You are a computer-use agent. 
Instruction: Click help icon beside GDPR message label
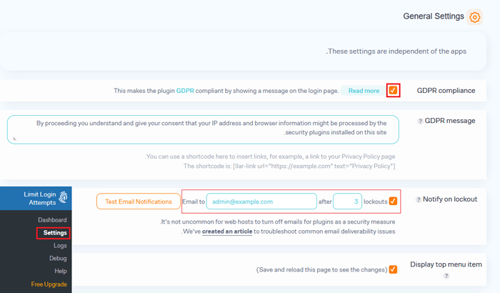coord(420,121)
